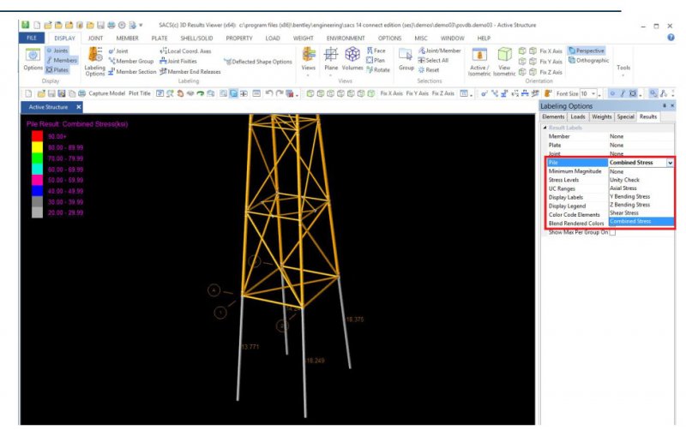The width and height of the screenshot is (686, 430).
Task: Select Member Group labeling
Action: click(x=131, y=61)
